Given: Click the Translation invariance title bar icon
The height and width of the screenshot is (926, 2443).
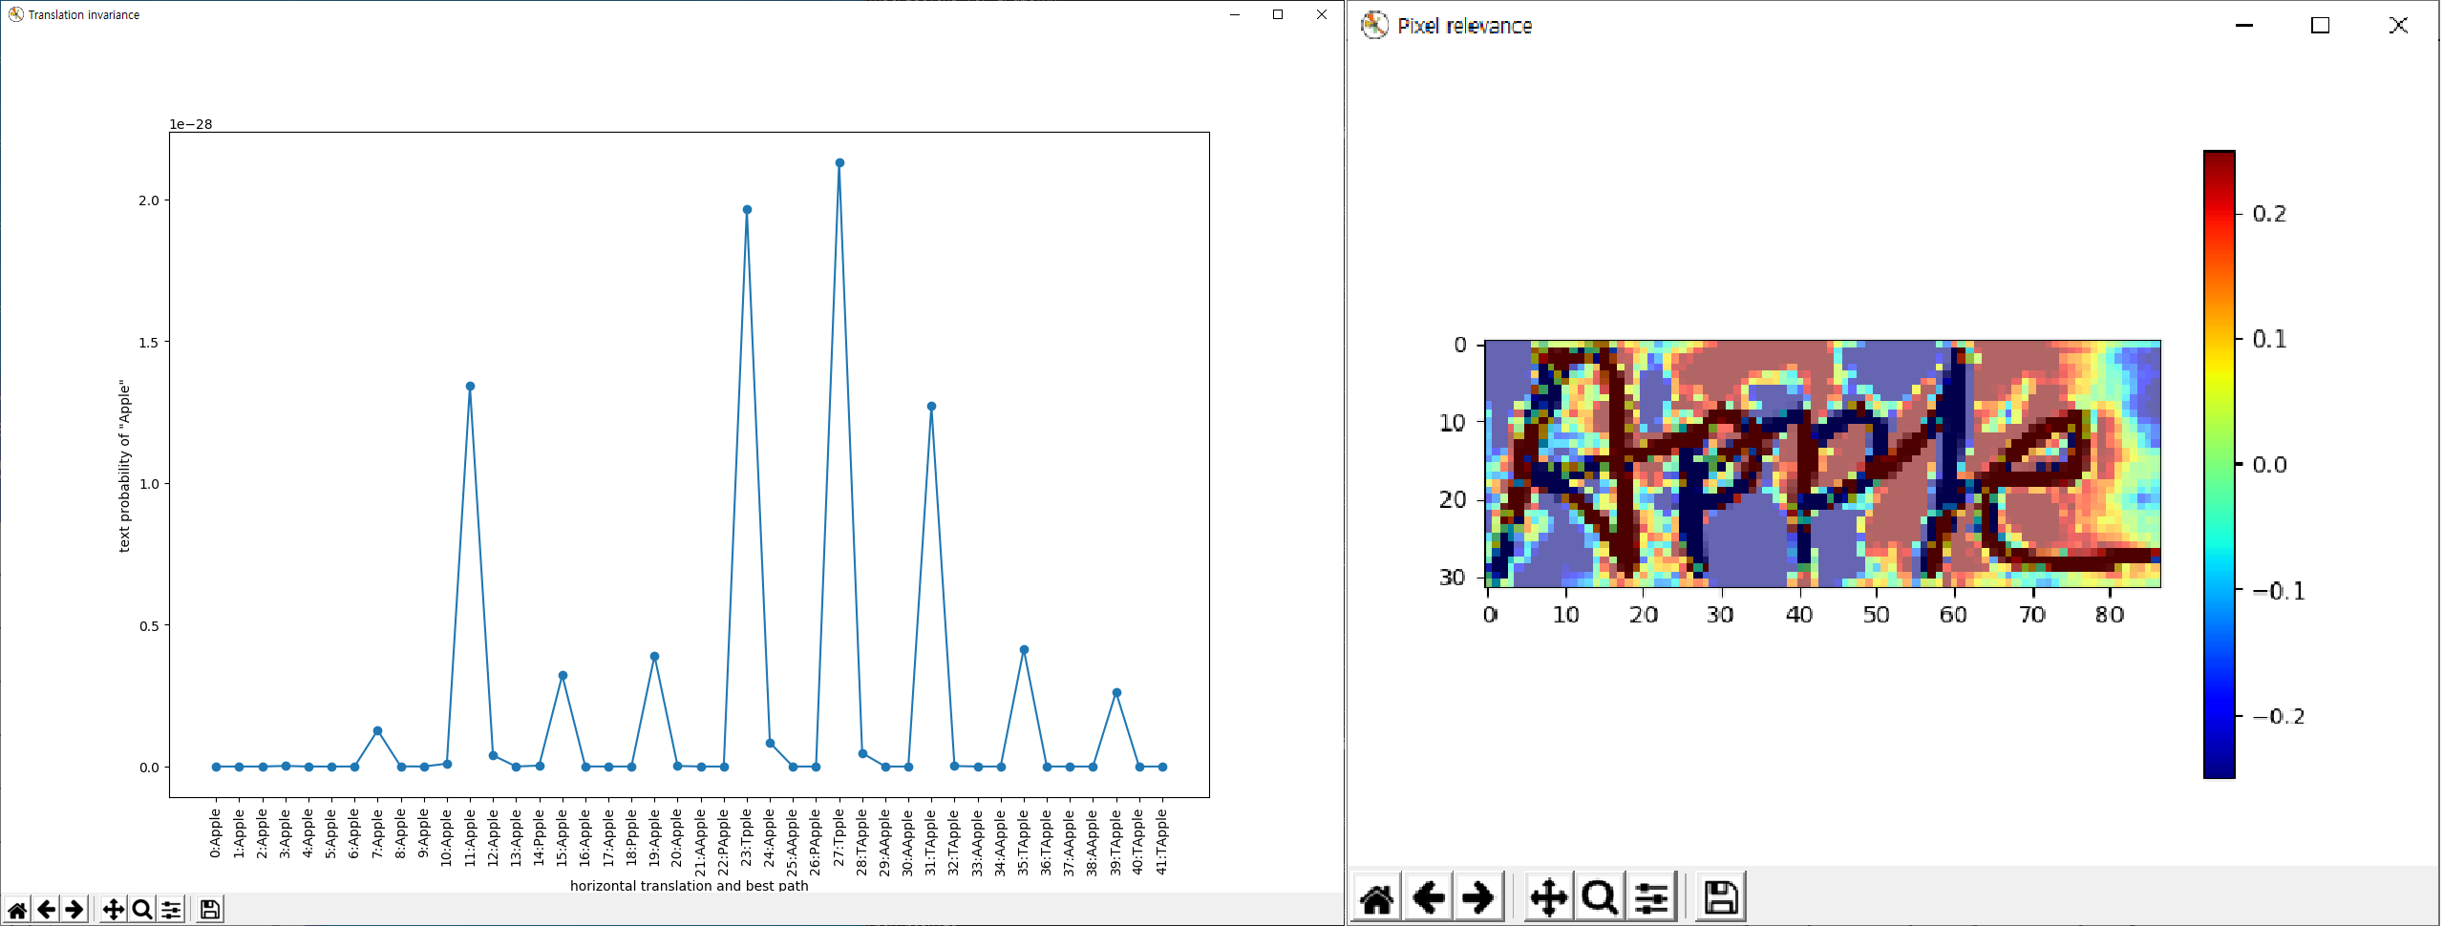Looking at the screenshot, I should tap(15, 14).
